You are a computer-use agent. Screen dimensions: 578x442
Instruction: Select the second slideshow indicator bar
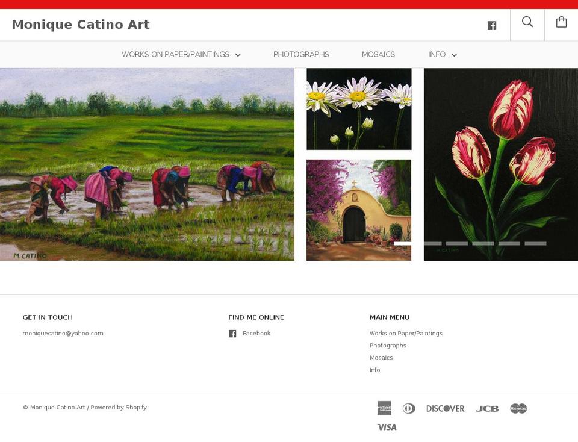pos(431,244)
